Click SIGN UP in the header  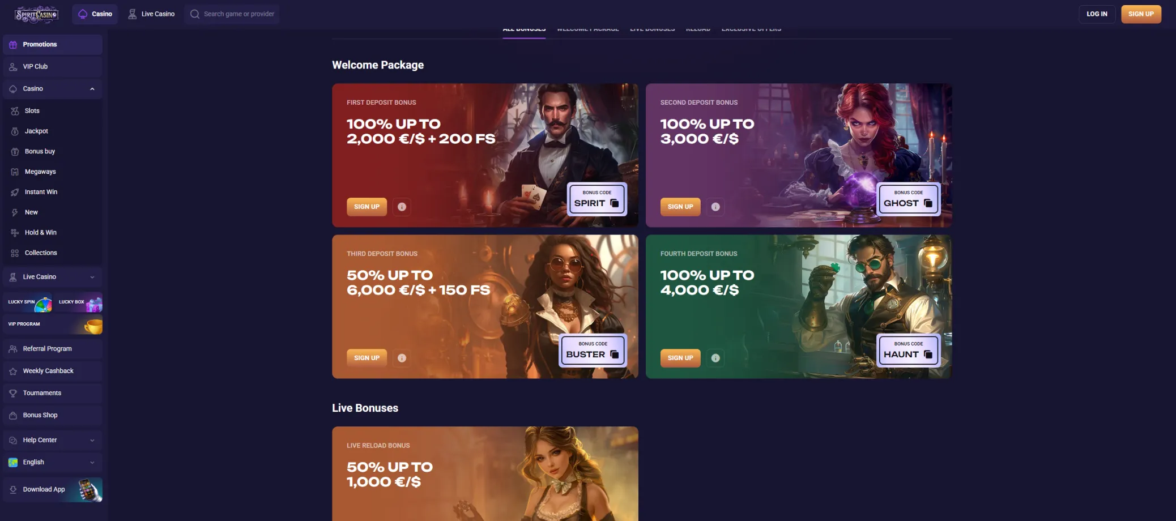[x=1141, y=14]
